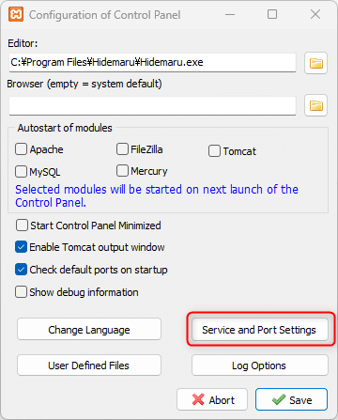Enable Apache autostart checkbox
This screenshot has height=420, width=338.
pyautogui.click(x=21, y=149)
